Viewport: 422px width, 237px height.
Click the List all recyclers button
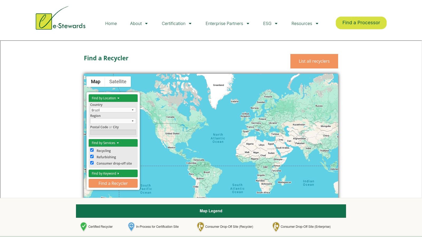pos(314,61)
